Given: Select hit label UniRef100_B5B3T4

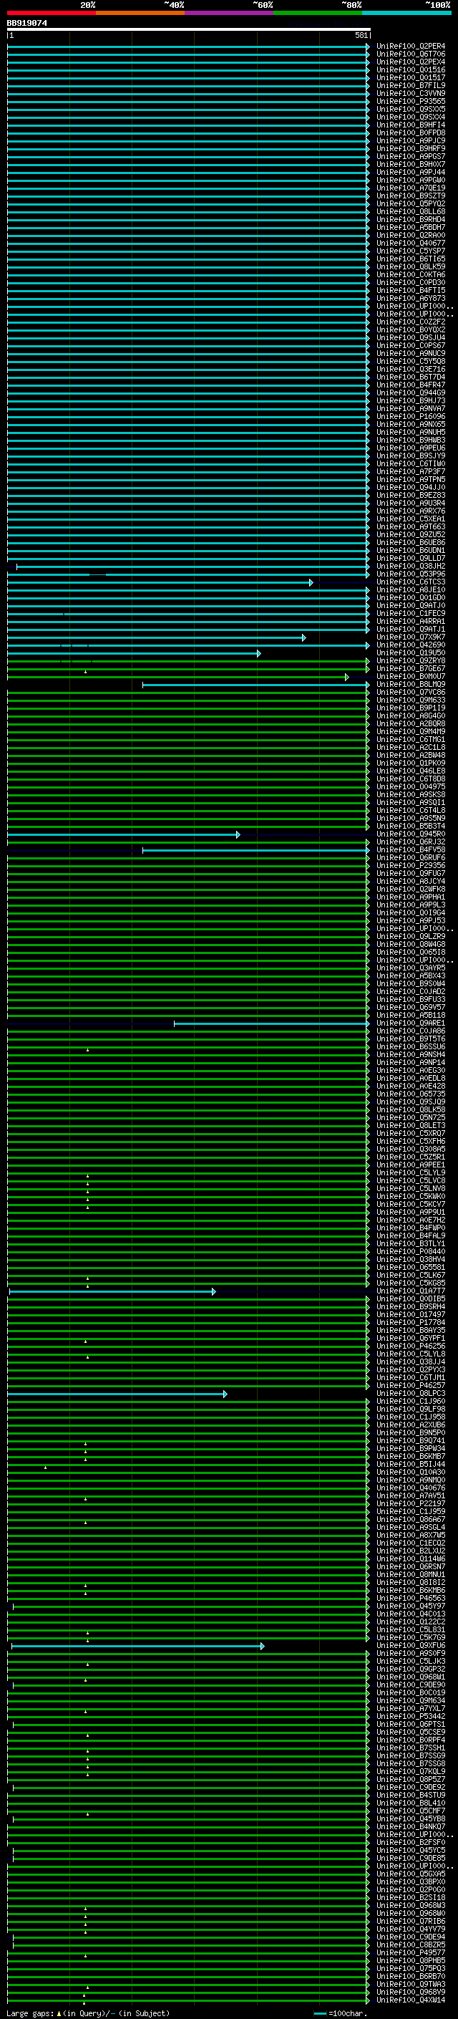Looking at the screenshot, I should click(410, 826).
